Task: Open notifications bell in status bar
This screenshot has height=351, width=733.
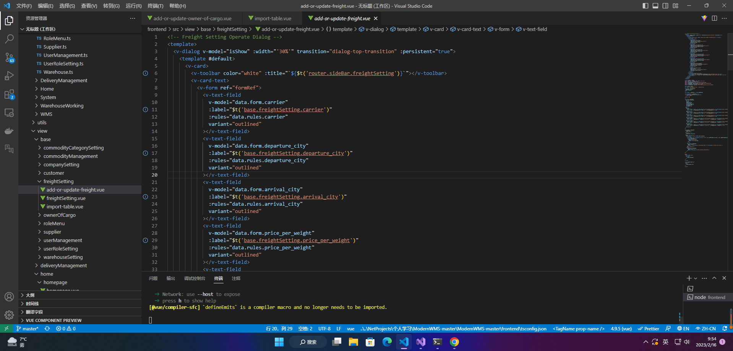Action: pos(725,328)
